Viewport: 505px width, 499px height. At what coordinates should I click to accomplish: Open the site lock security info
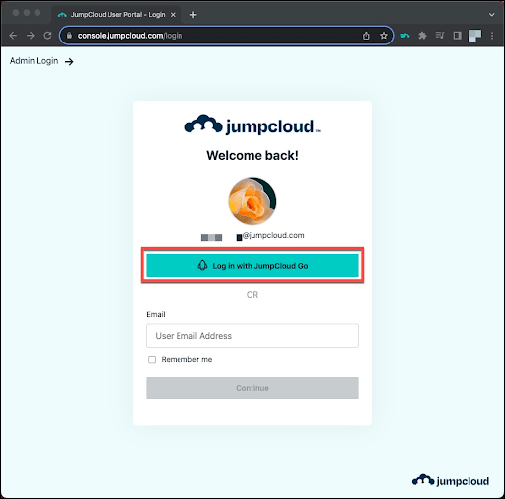click(x=69, y=36)
